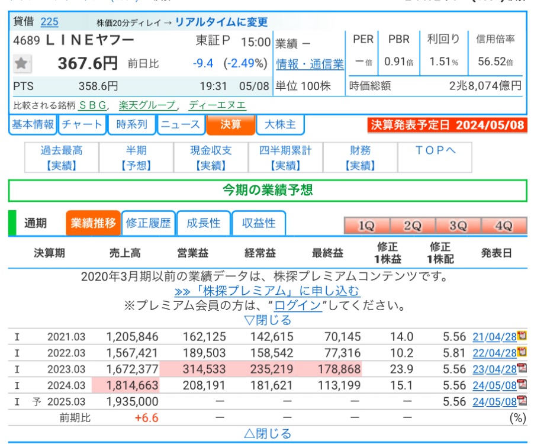Select the 業績推移 tab
534x444 pixels.
(x=94, y=223)
